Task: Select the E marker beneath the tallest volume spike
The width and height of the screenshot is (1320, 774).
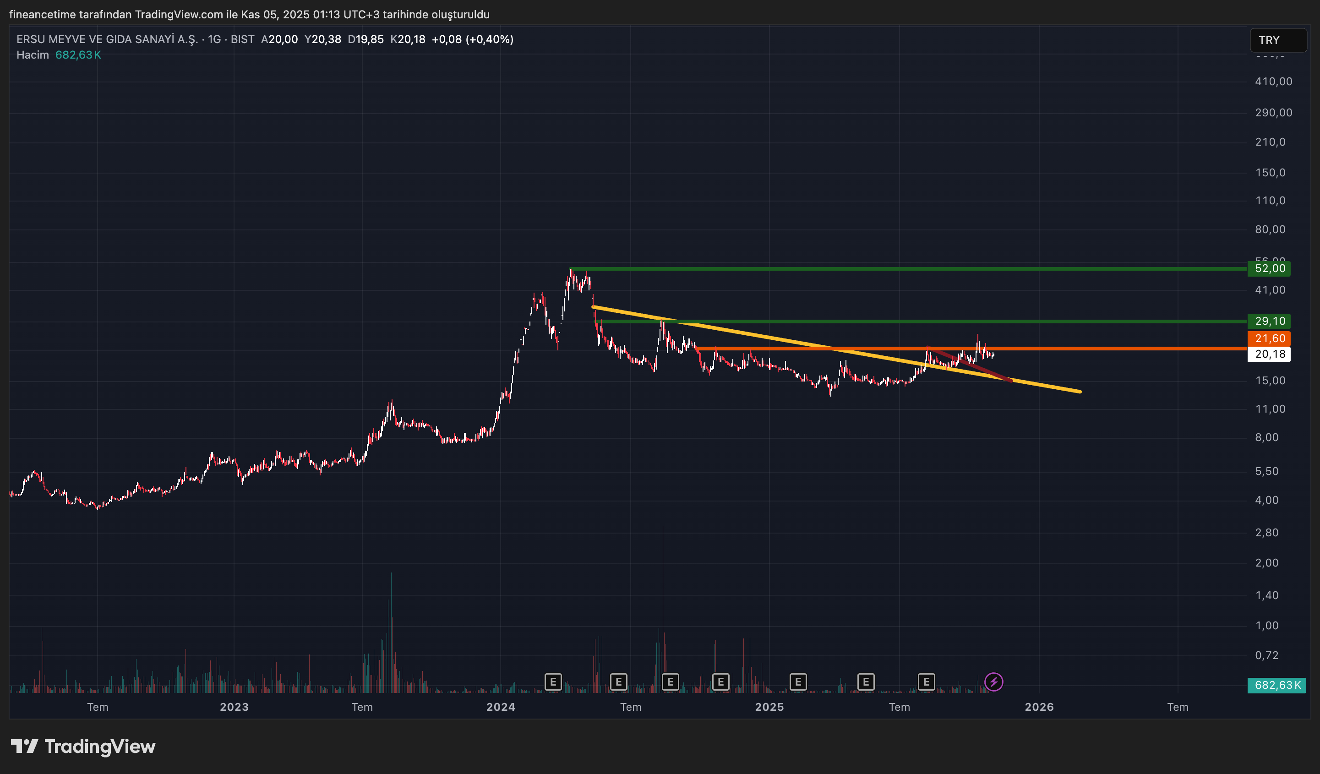Action: (670, 682)
